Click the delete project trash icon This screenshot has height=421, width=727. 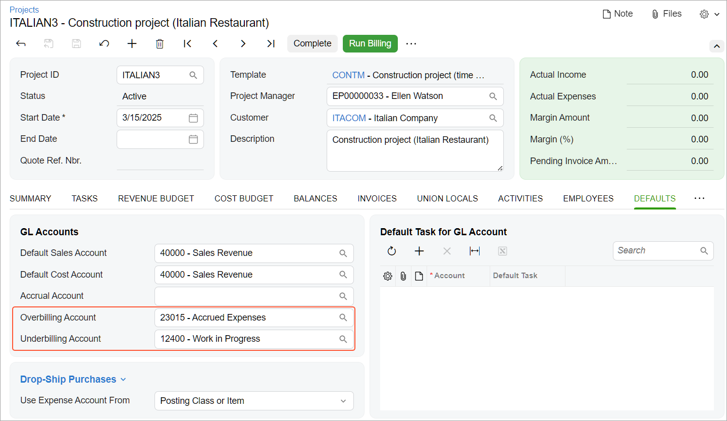160,44
